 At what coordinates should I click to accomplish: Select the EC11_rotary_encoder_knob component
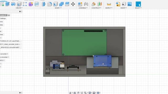pos(10,44)
